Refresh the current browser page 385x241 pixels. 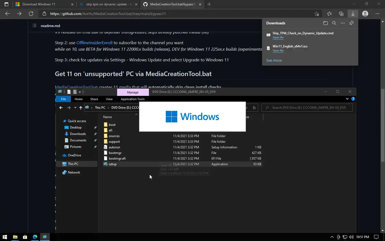(31, 14)
